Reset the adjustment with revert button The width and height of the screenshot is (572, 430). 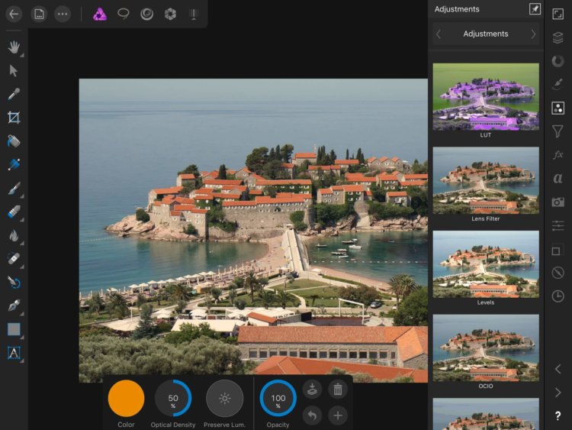[312, 415]
